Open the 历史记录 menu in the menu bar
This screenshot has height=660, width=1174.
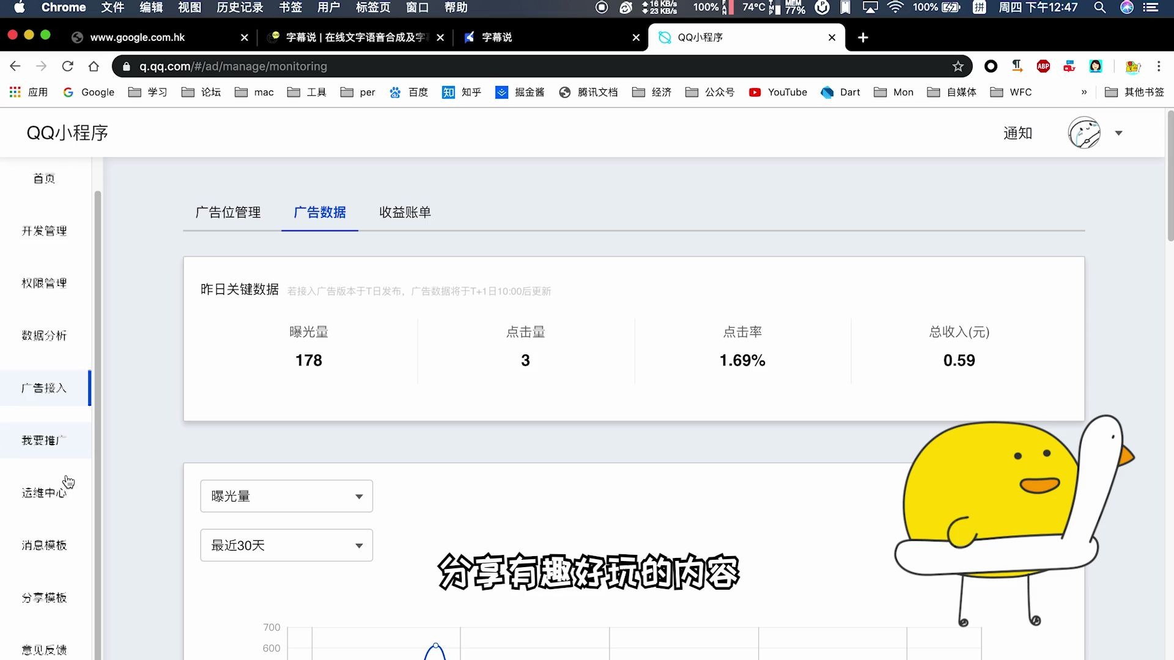(240, 7)
